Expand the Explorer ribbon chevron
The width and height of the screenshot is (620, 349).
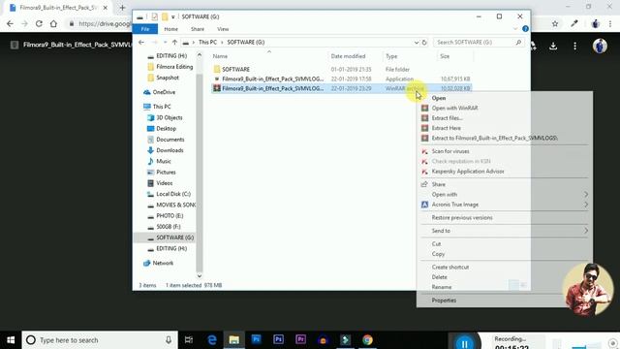[514, 29]
